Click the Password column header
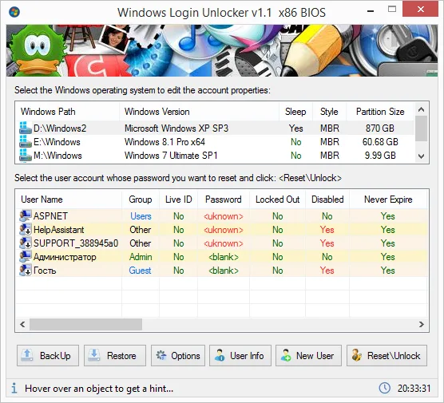The height and width of the screenshot is (403, 444). pos(224,200)
